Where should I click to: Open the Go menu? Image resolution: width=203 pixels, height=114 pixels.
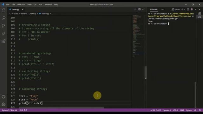point(35,4)
